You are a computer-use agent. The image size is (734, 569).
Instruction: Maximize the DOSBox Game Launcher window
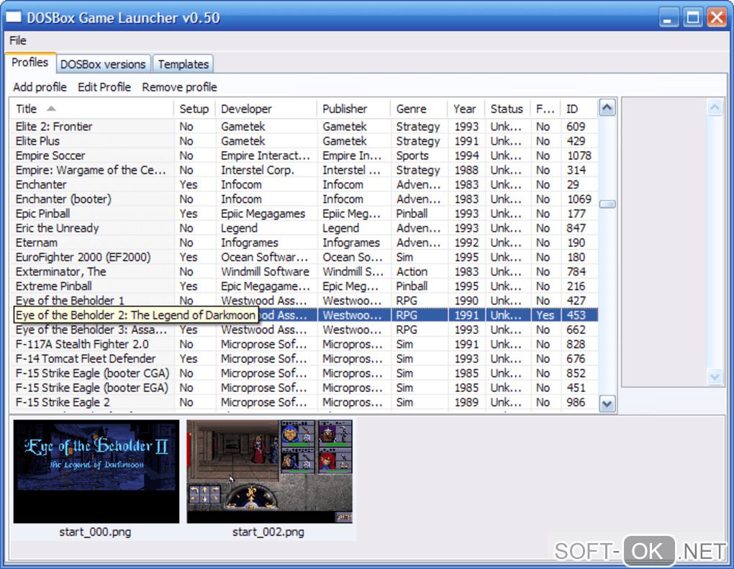pyautogui.click(x=693, y=18)
